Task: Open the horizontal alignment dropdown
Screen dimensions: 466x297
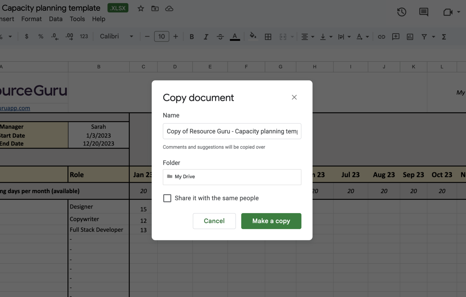Action: (x=312, y=37)
